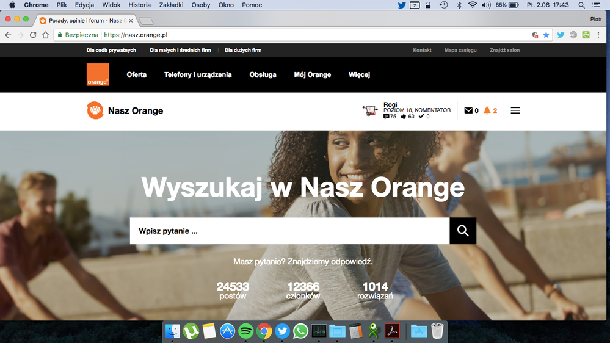The height and width of the screenshot is (343, 610).
Task: Open the Obsługa navigation menu
Action: point(263,74)
